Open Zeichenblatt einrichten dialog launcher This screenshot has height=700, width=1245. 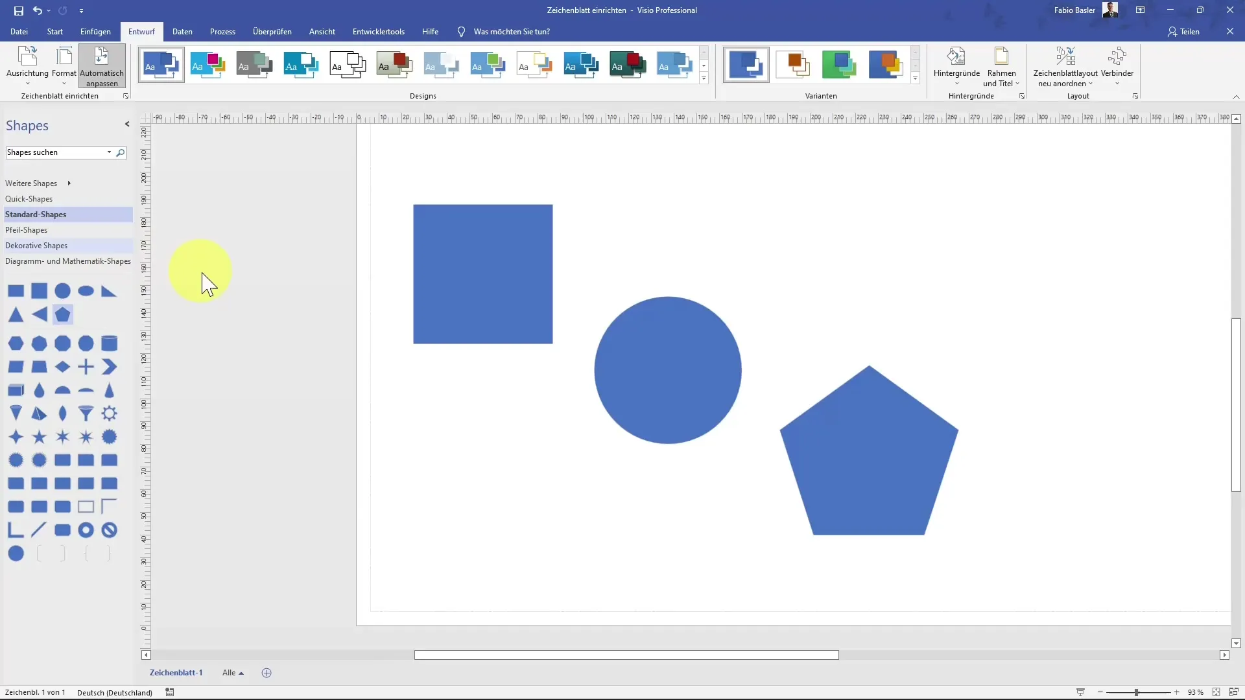126,96
